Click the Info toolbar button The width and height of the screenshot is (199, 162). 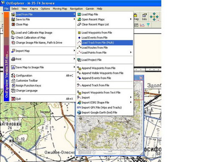click(x=144, y=17)
